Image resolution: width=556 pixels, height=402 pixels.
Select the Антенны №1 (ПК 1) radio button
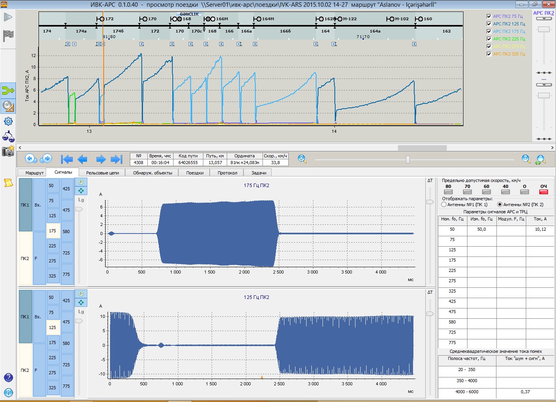click(x=444, y=205)
